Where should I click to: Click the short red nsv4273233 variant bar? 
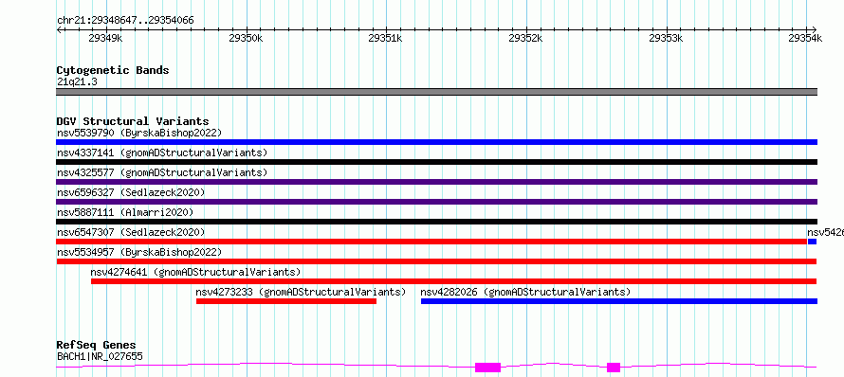click(x=286, y=301)
